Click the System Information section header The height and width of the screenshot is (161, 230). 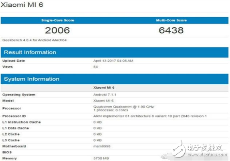click(32, 79)
